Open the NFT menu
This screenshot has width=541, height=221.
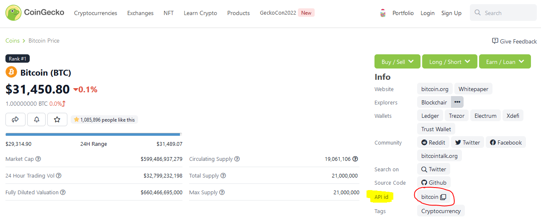(169, 13)
